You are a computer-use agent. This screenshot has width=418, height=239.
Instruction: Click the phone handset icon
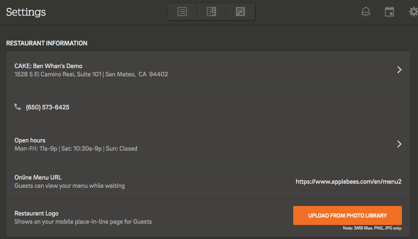click(18, 107)
